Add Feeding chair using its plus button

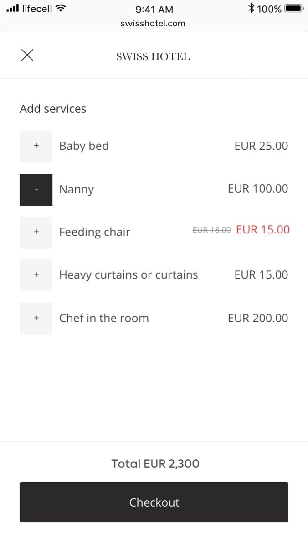pos(36,232)
